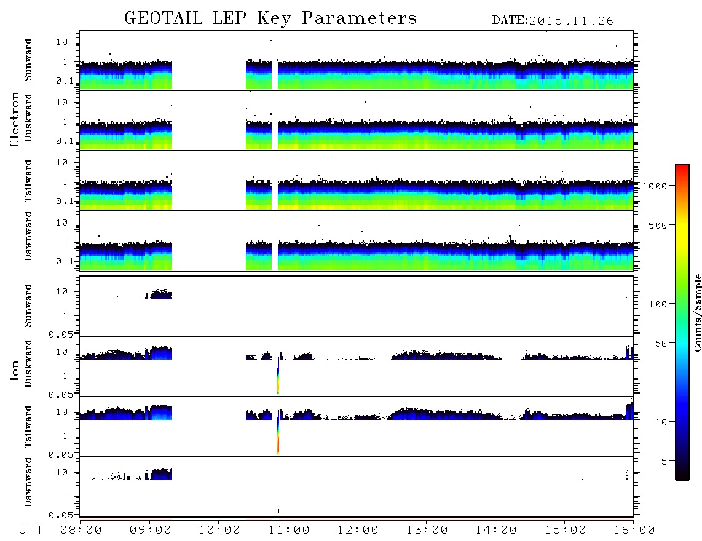This screenshot has height=541, width=702.
Task: Click the Ion Tailward axis label
Action: [x=28, y=427]
